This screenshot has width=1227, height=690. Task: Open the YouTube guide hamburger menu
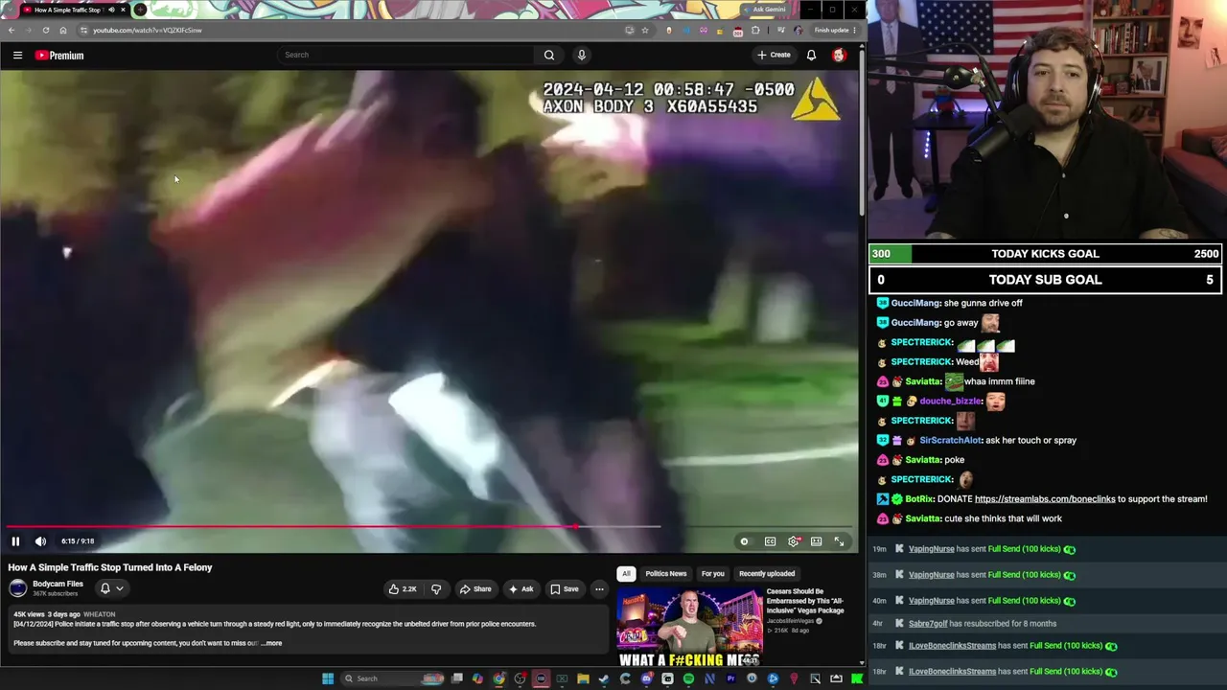[x=17, y=56]
